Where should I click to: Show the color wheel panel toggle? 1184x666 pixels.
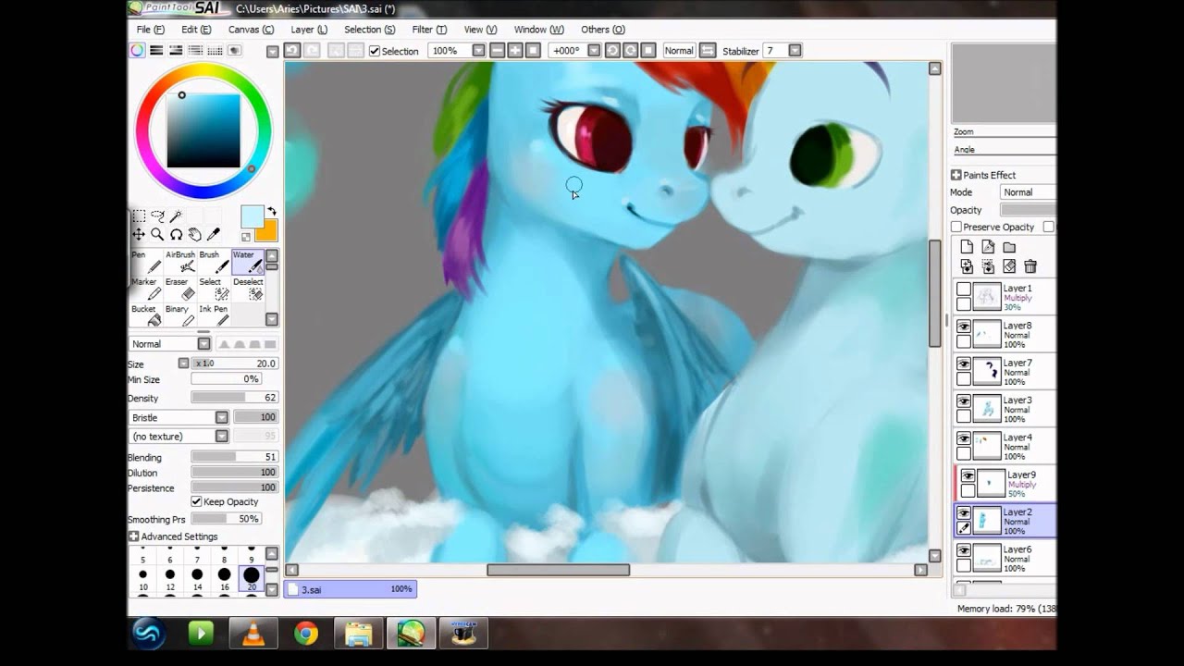pyautogui.click(x=138, y=51)
